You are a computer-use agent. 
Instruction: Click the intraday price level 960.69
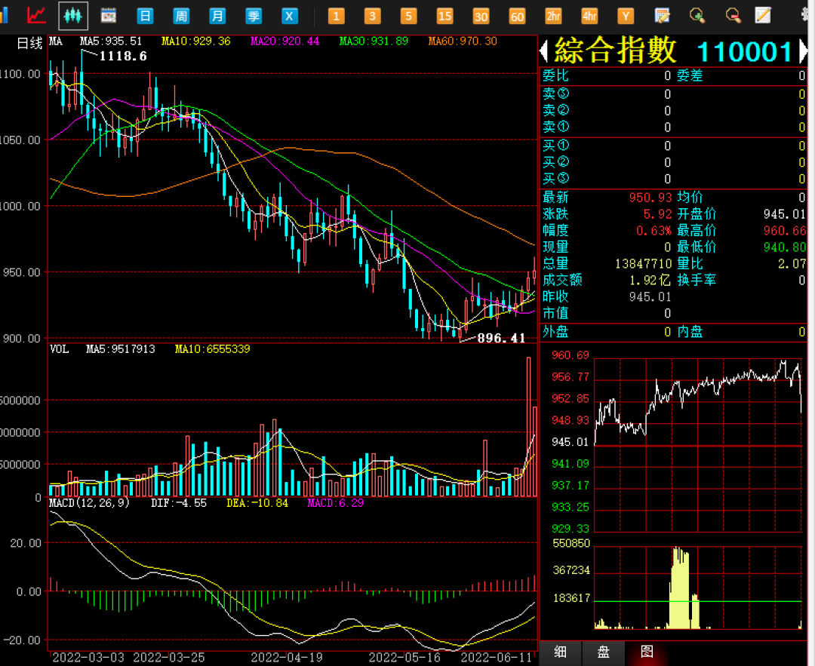pos(570,355)
